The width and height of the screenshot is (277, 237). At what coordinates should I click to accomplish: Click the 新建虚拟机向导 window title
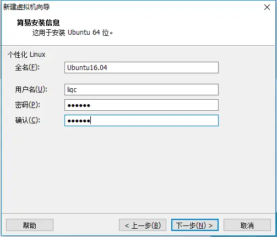pyautogui.click(x=26, y=7)
